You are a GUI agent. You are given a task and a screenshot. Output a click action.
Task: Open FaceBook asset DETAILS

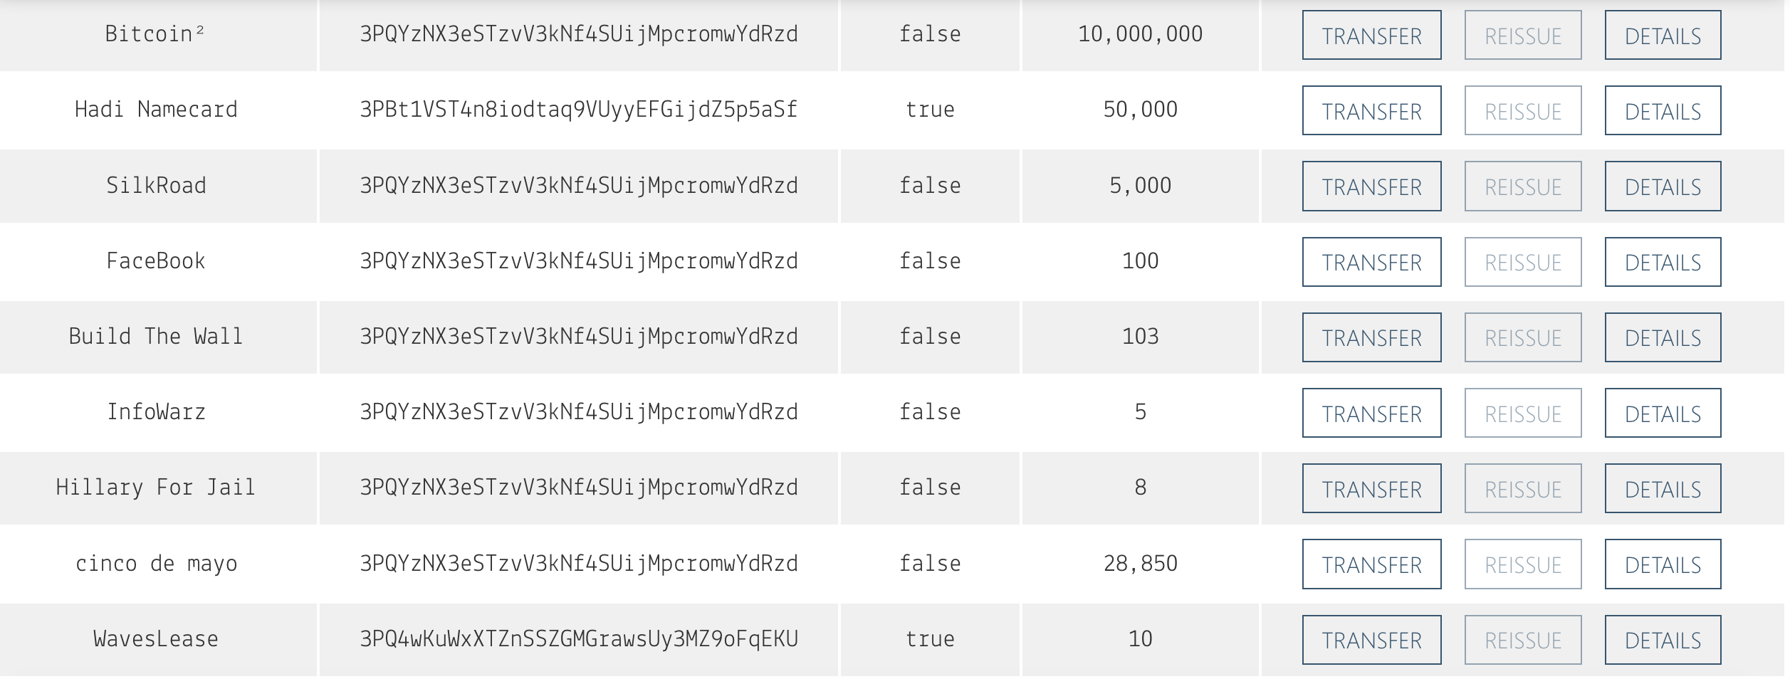[x=1663, y=262]
